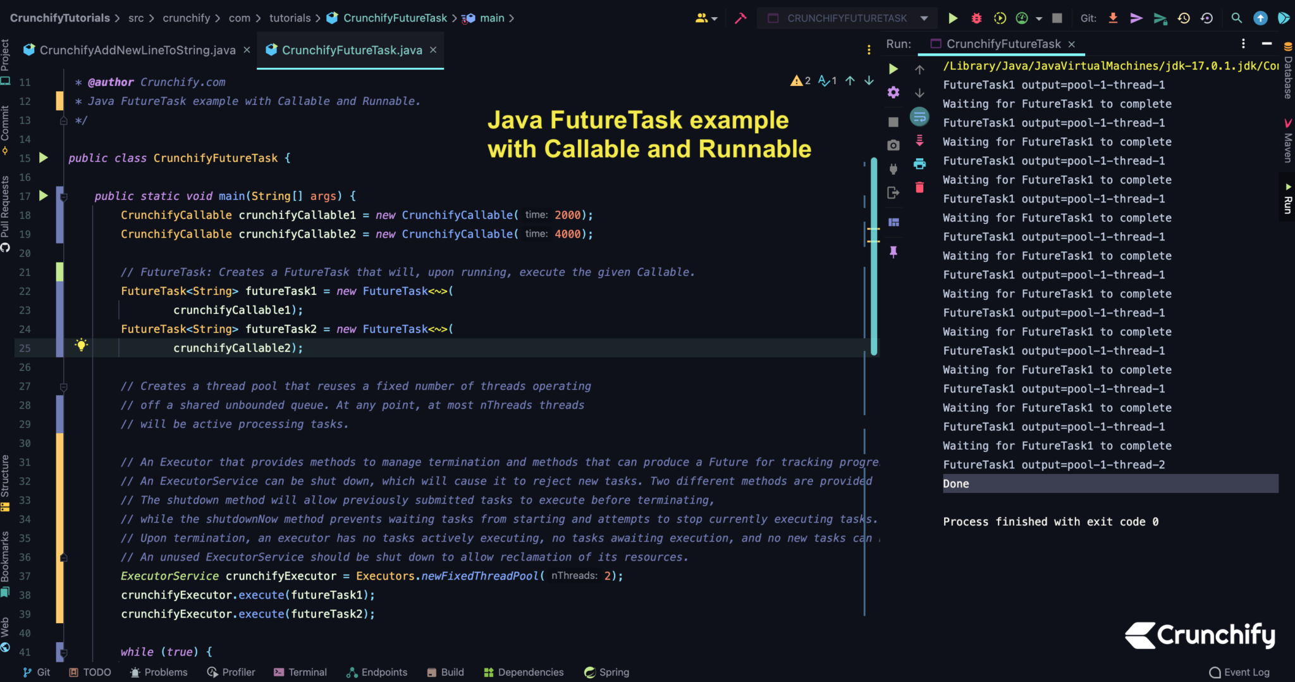Pin the Run output tab

point(893,252)
